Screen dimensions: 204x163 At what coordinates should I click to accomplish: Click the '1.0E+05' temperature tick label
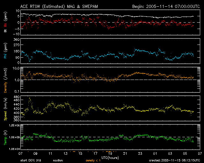[14, 137]
